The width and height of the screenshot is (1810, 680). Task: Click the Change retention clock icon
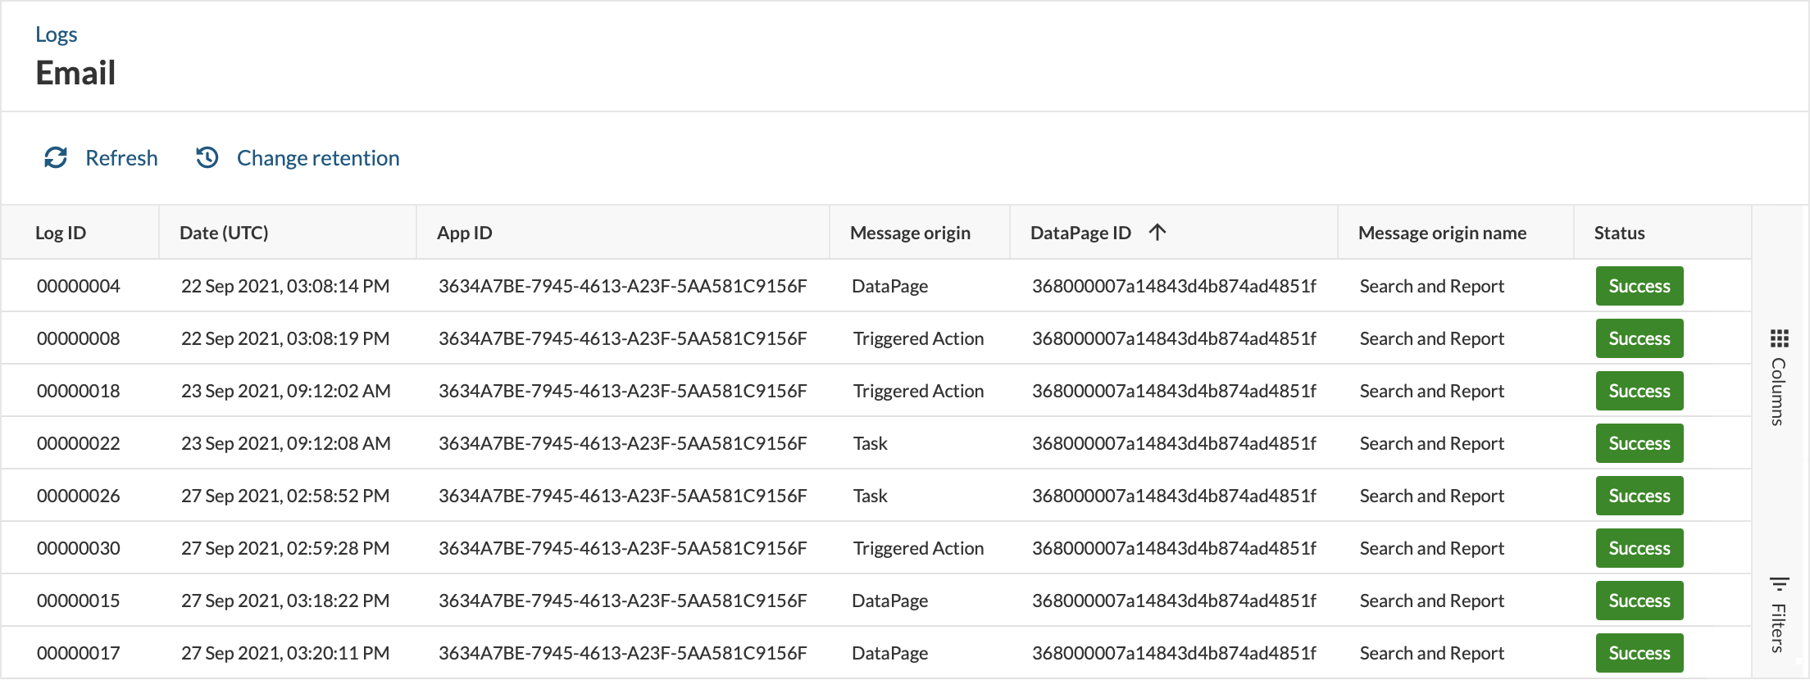[207, 157]
